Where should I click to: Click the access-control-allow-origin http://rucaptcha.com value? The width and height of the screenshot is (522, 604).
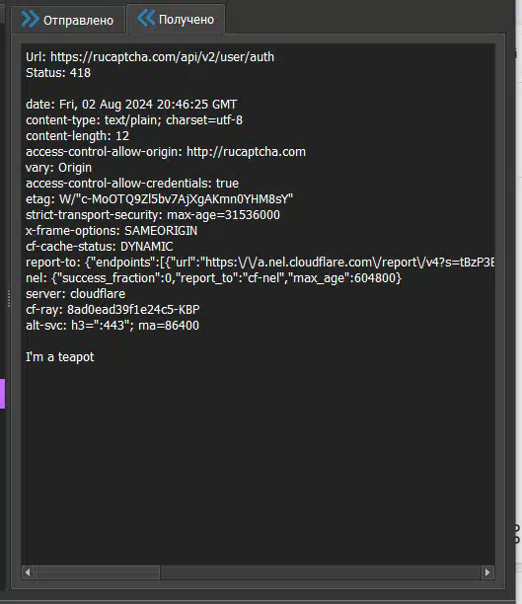click(x=246, y=152)
